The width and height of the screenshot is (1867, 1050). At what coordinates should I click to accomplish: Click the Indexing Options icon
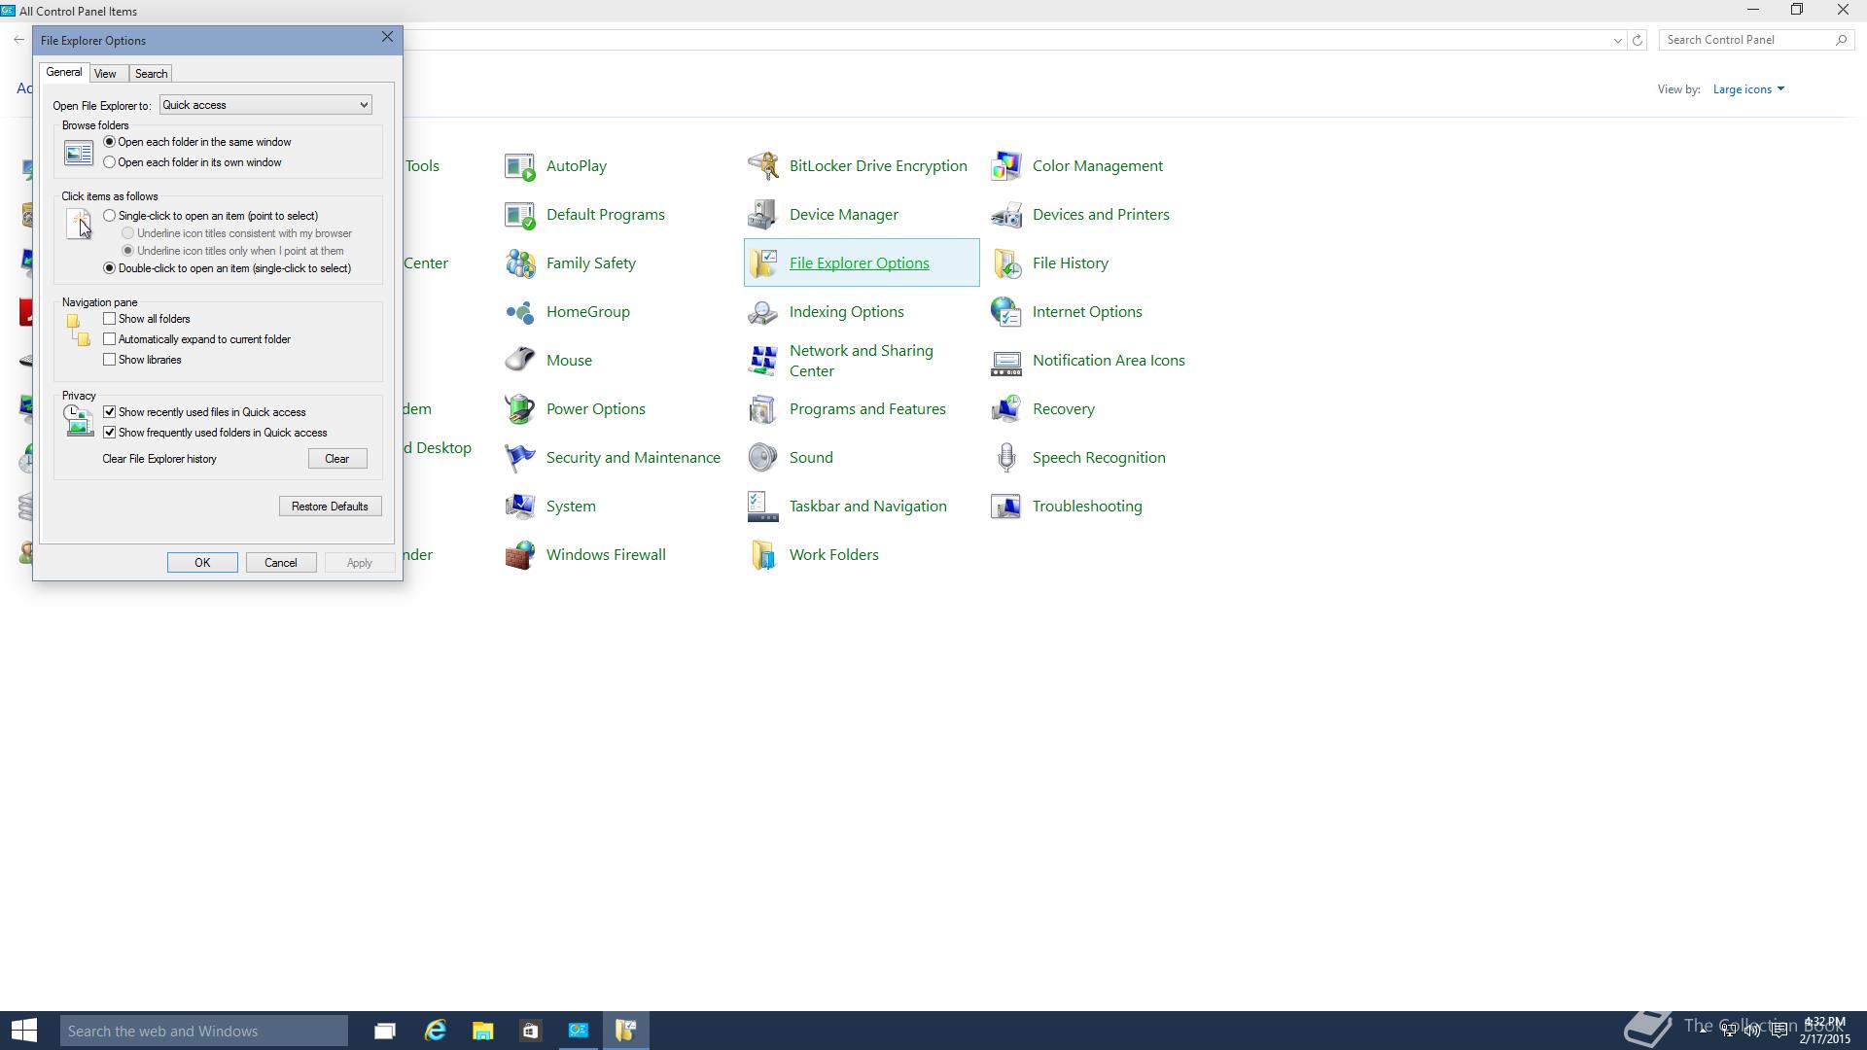(763, 312)
